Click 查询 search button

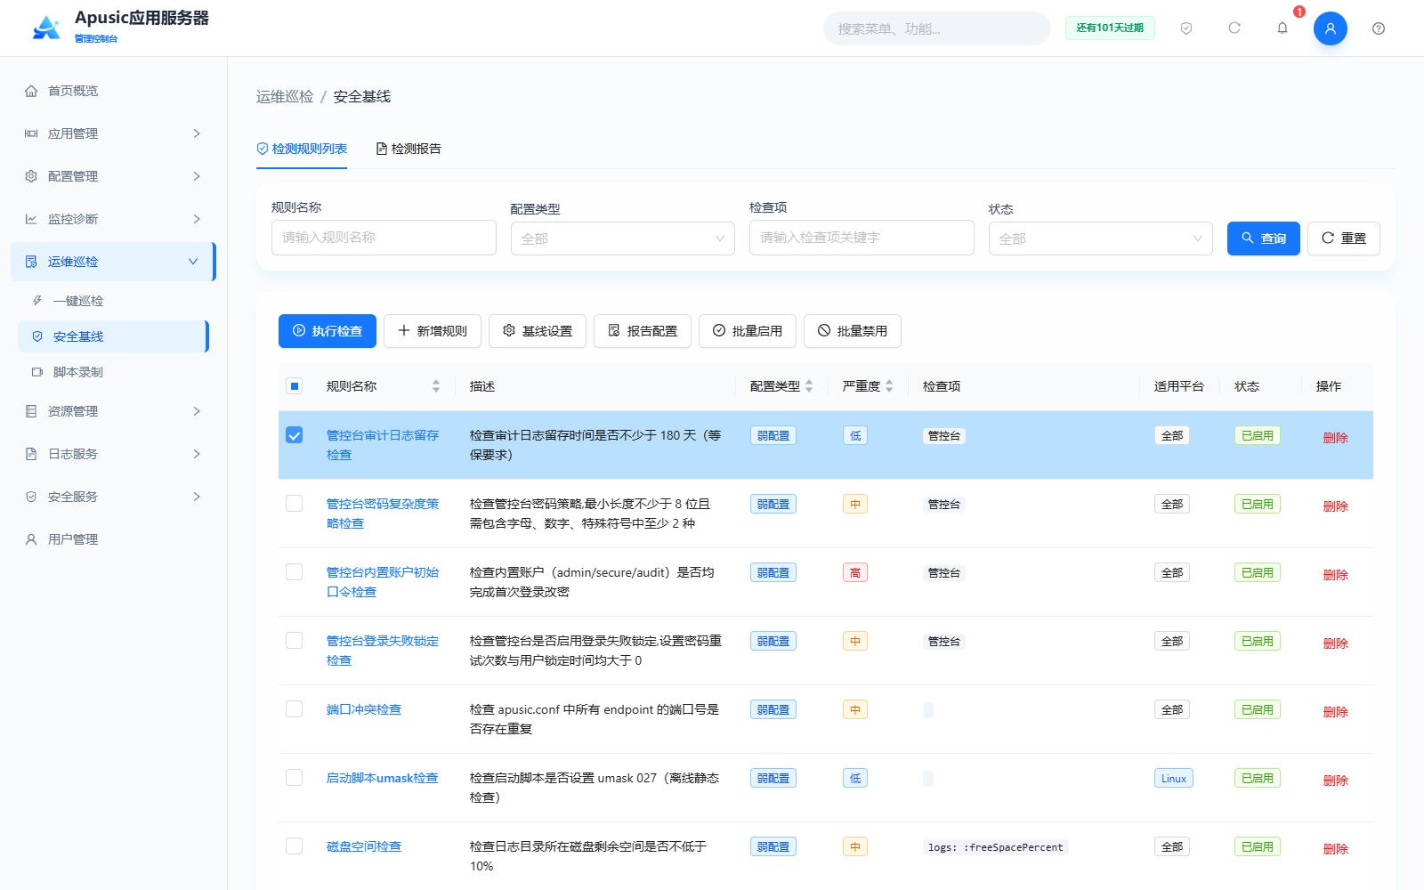pos(1264,239)
